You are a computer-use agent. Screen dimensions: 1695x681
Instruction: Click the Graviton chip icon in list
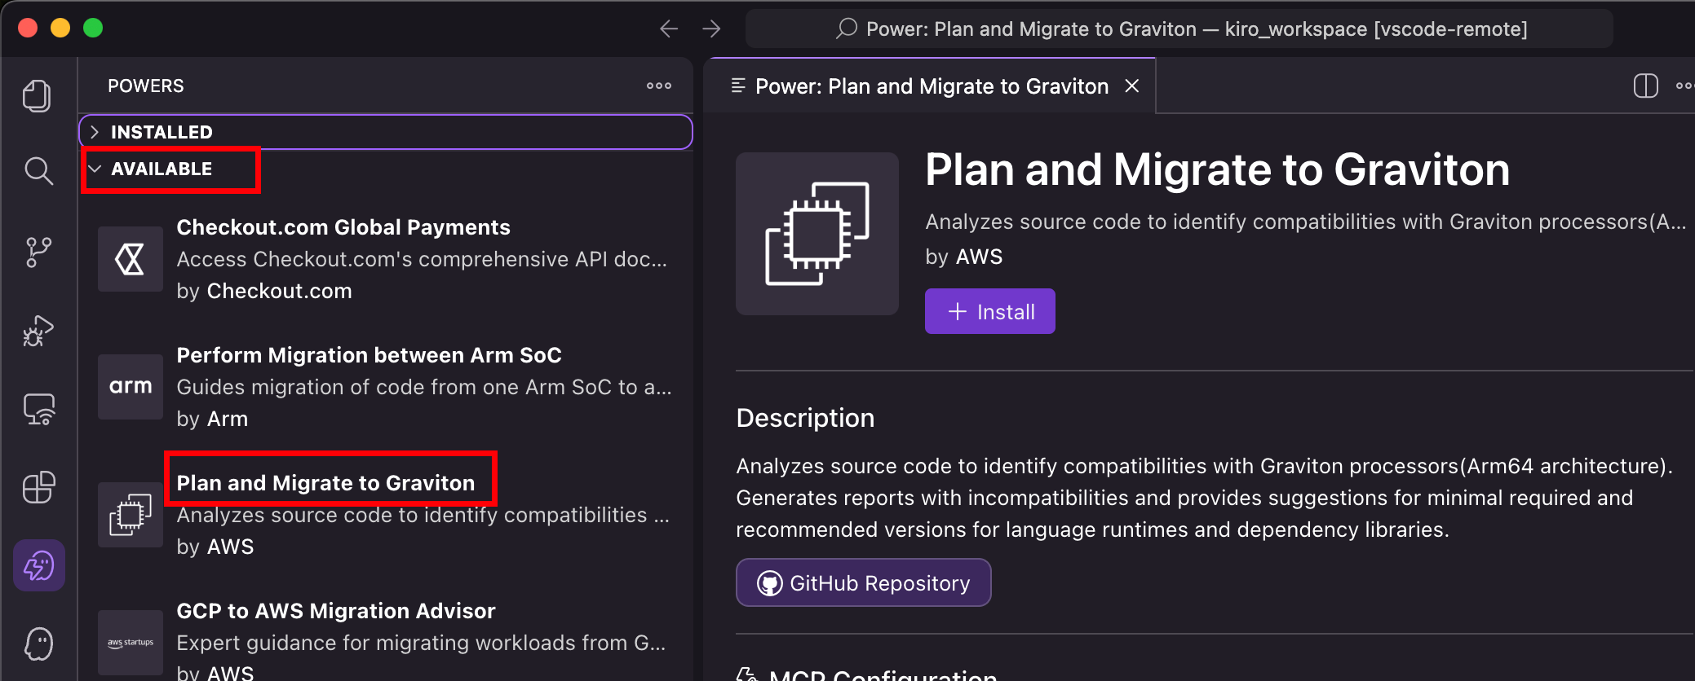click(131, 515)
